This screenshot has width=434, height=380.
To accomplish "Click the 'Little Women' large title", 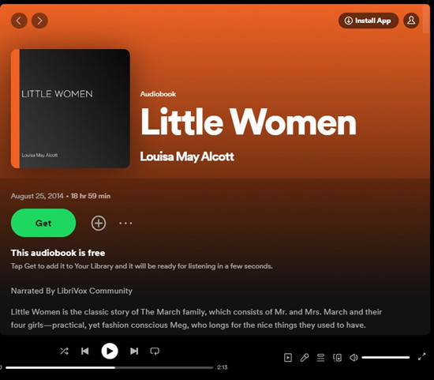I will pos(249,122).
